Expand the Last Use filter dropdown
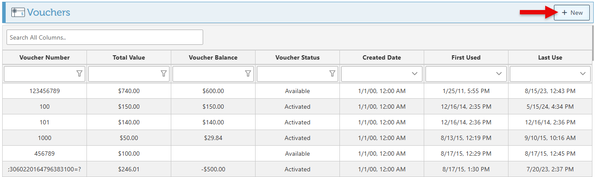The image size is (595, 177). coord(583,74)
